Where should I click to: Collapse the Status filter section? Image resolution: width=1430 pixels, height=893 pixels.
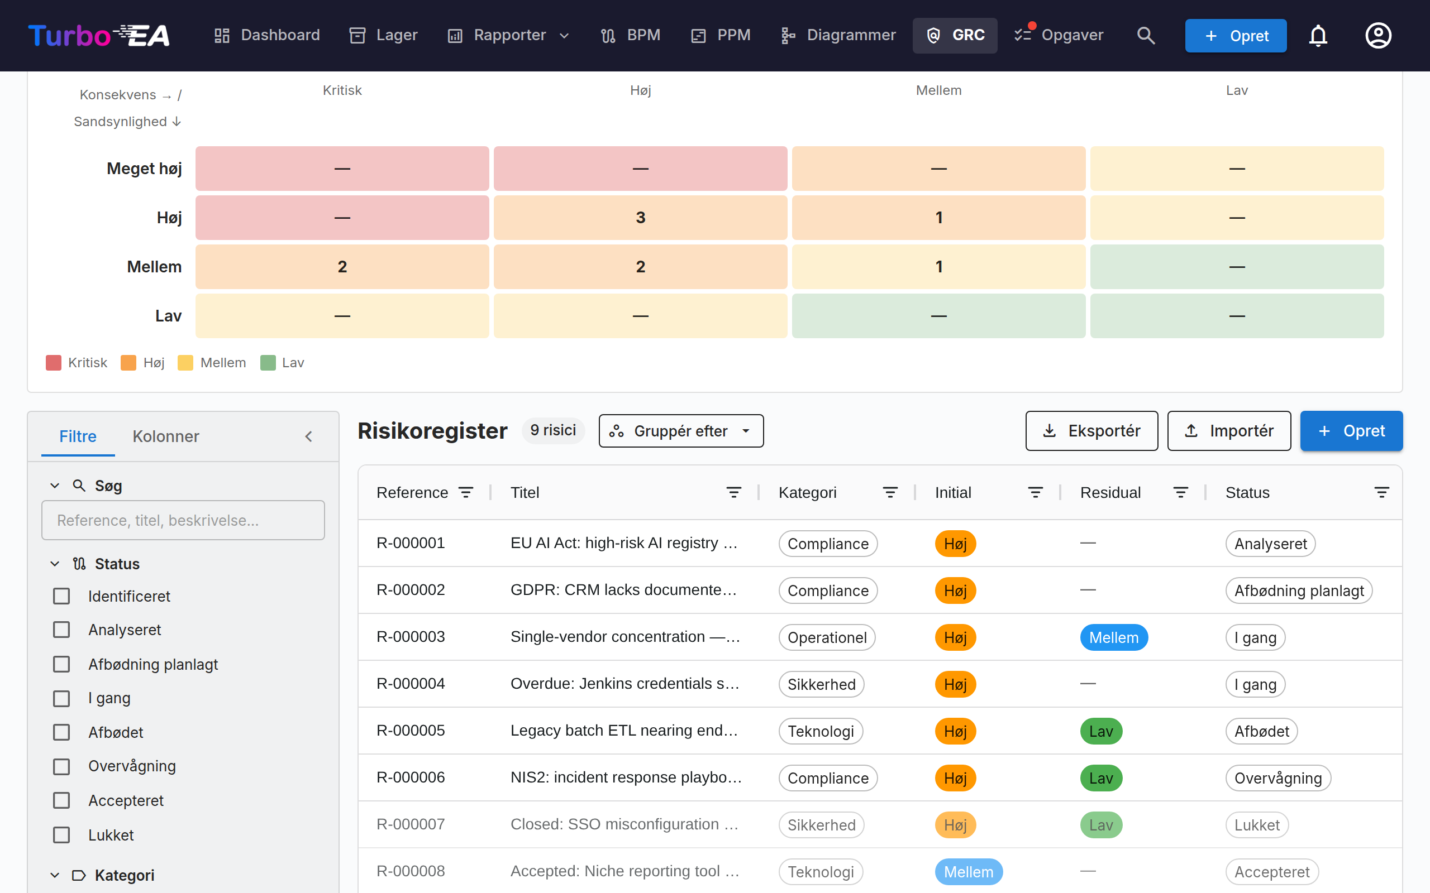point(55,564)
